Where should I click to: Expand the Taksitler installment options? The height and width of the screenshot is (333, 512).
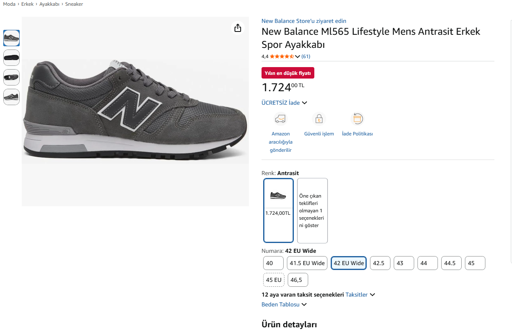[360, 295]
